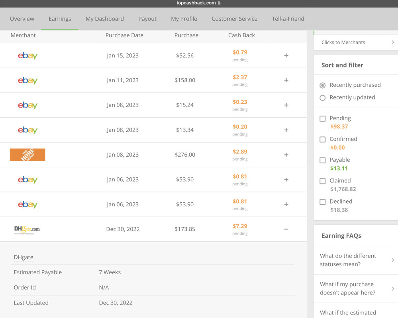Click the Sort and filter heading

342,65
